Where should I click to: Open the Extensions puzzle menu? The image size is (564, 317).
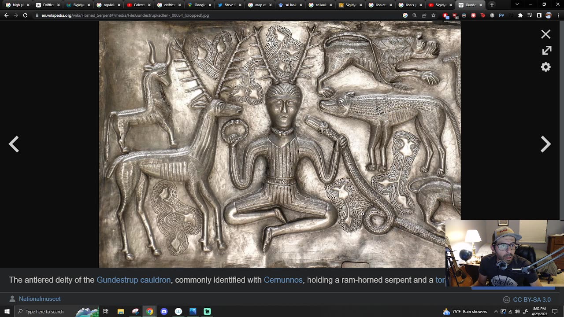click(520, 15)
